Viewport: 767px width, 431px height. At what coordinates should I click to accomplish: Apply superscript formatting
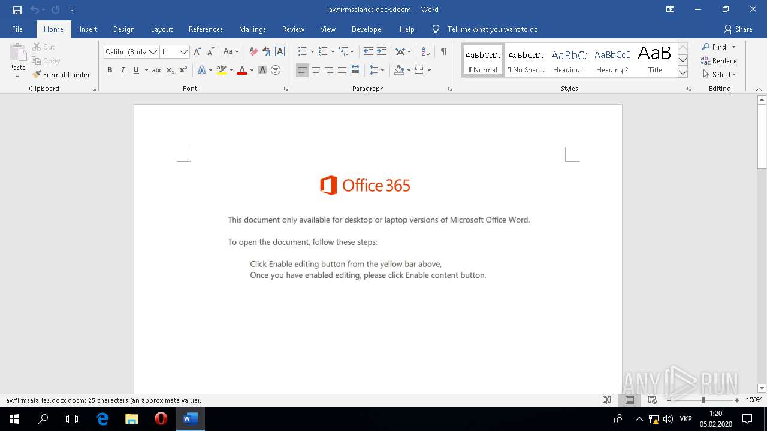tap(183, 70)
